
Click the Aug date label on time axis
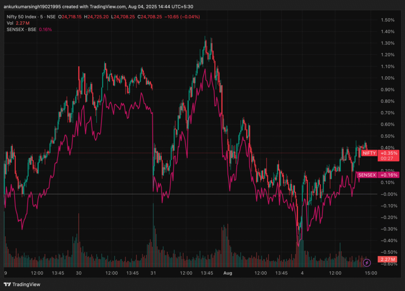click(x=227, y=273)
